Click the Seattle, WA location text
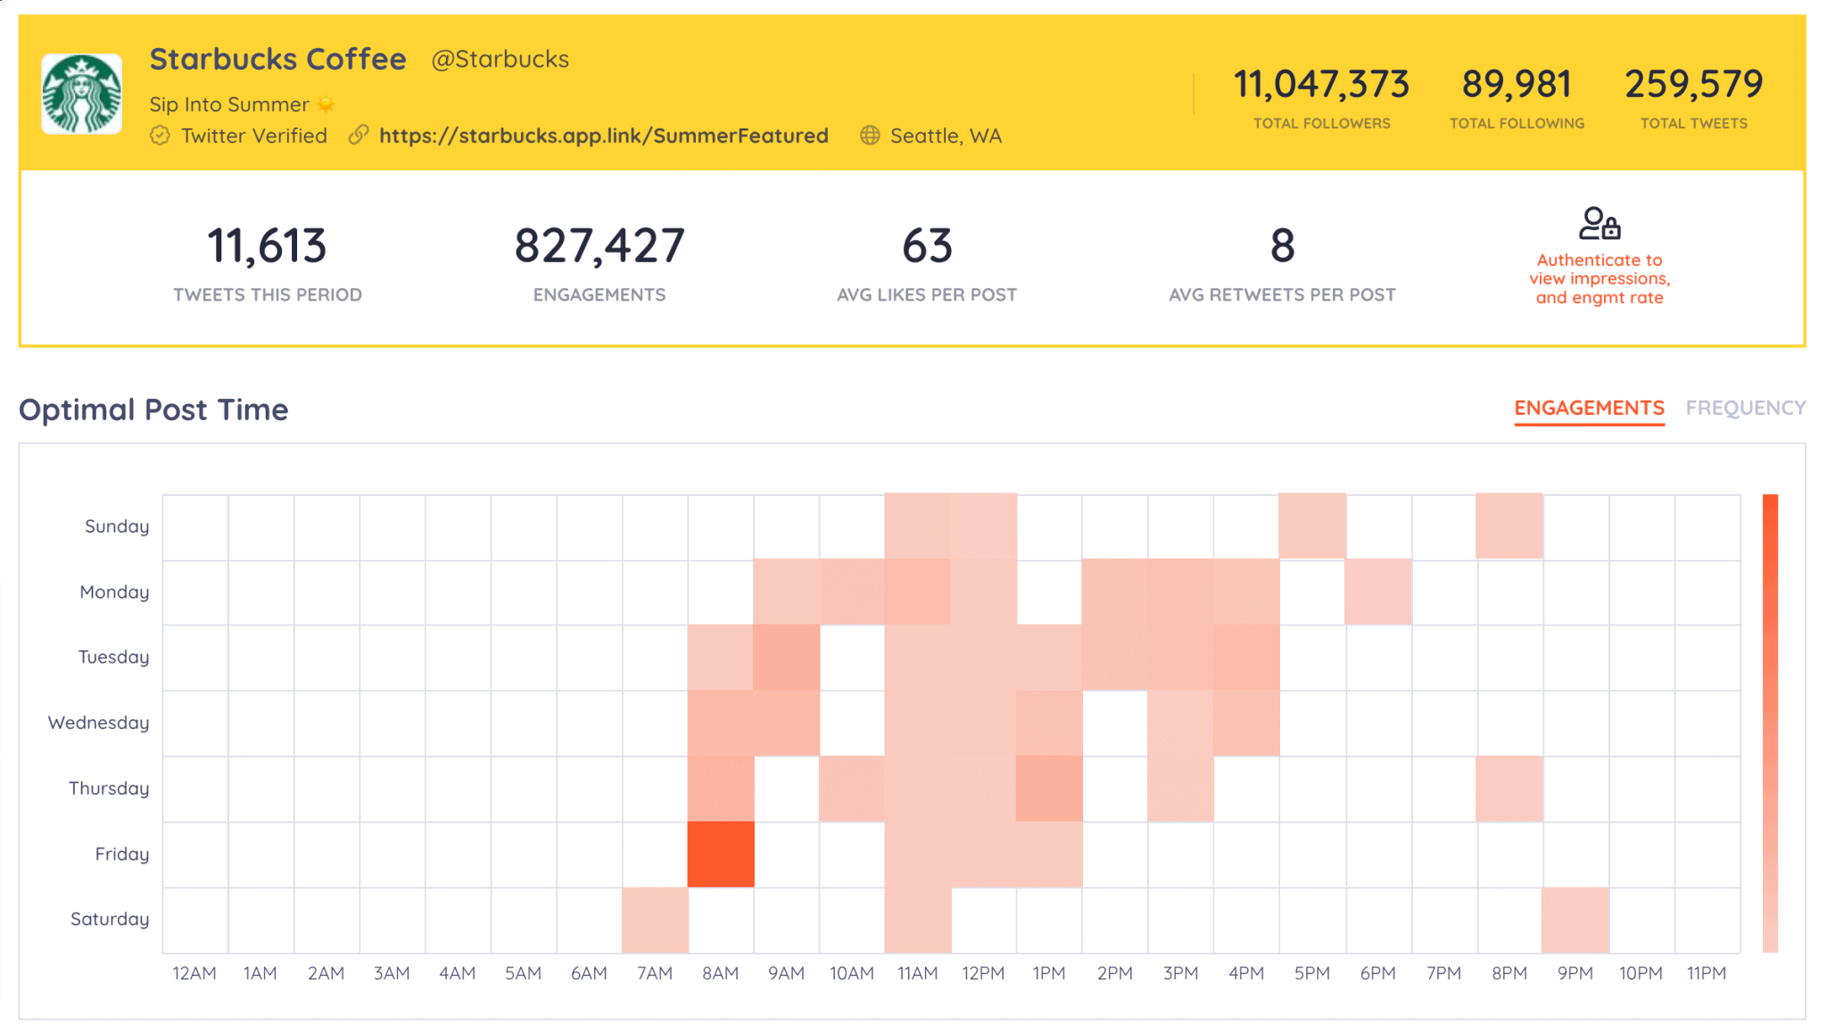Screen dimensions: 1827x1033 point(946,136)
